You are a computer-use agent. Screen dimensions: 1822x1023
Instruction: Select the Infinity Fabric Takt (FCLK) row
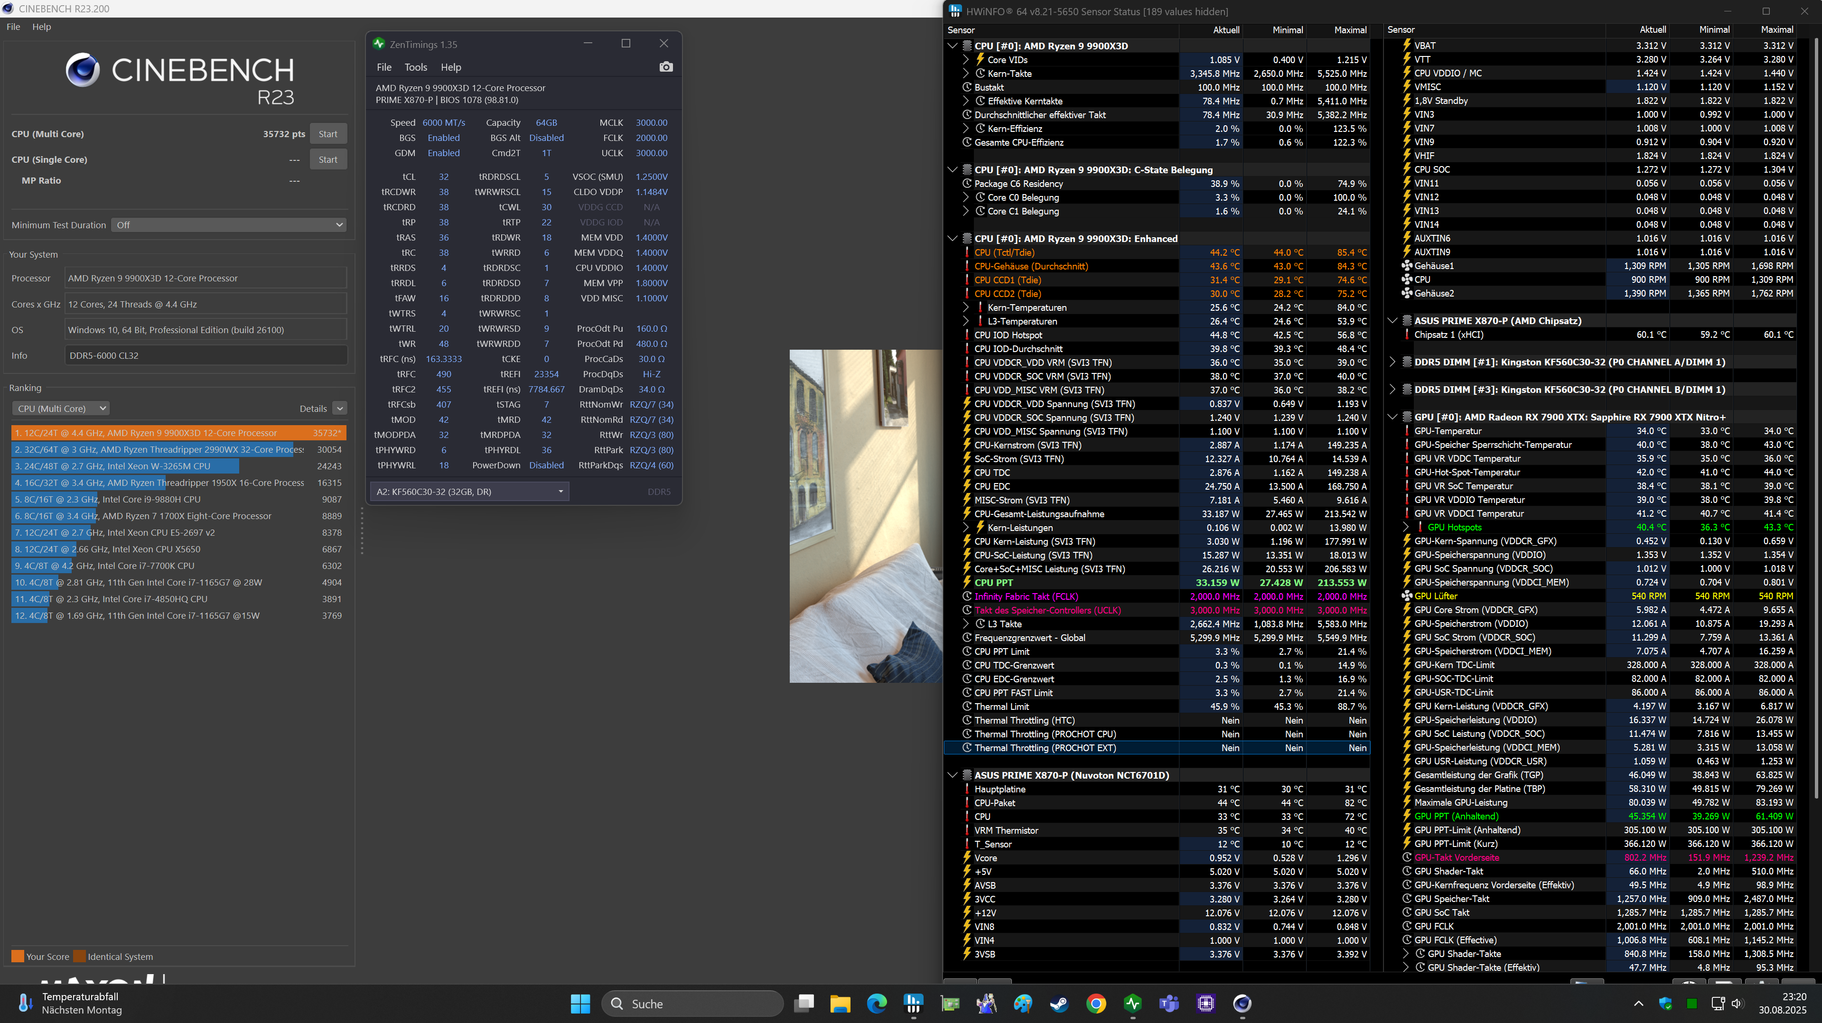(1157, 597)
